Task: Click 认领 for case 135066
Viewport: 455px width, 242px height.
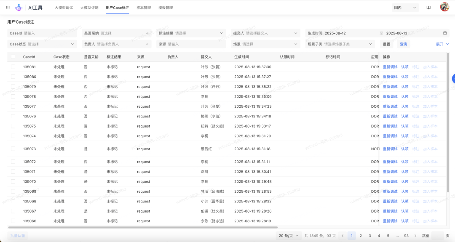Action: 405,221
